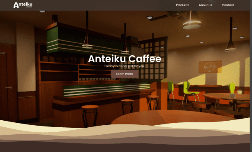Screen dimensions: 252x152
Task: Open the Contact nav link
Action: point(228,5)
